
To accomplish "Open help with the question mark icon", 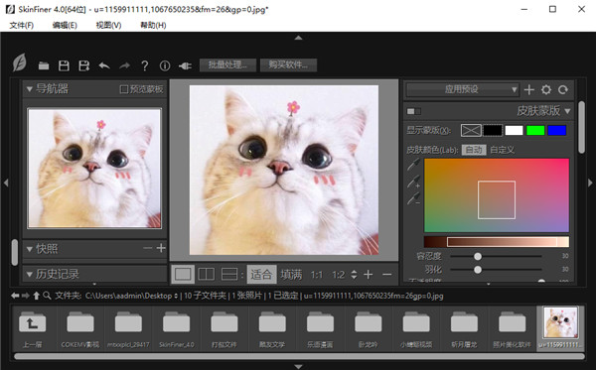I will coord(145,65).
